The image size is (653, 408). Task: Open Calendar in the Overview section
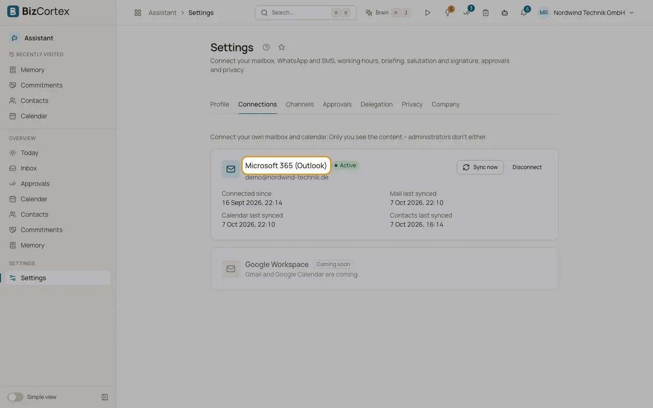(x=58, y=199)
